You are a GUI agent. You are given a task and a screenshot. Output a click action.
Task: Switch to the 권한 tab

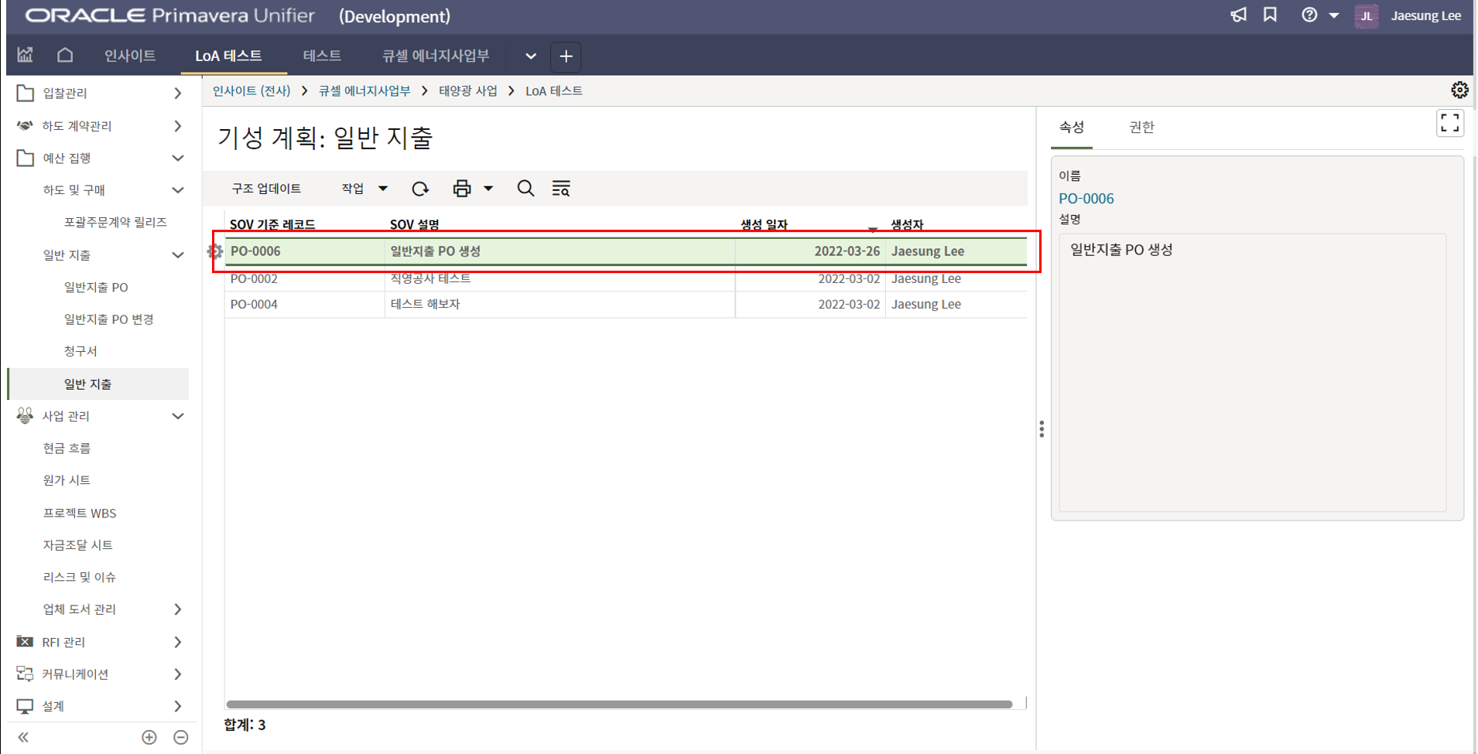click(1141, 127)
